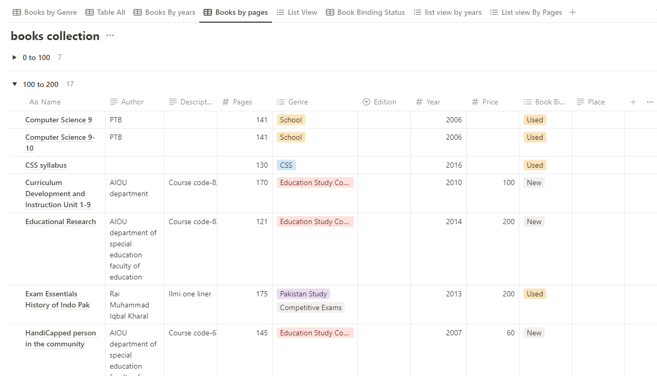Collapse the 100 to 200 group
This screenshot has height=376, width=657.
tap(15, 84)
